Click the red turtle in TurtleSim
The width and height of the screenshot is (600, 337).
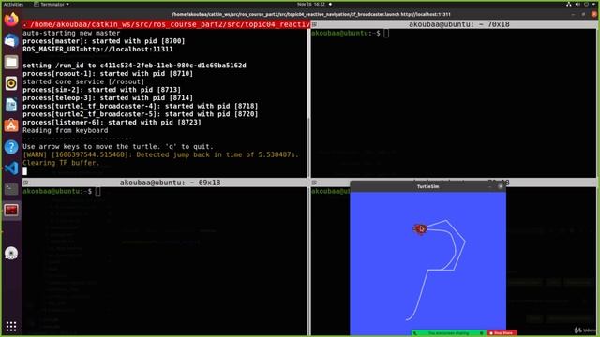420,228
